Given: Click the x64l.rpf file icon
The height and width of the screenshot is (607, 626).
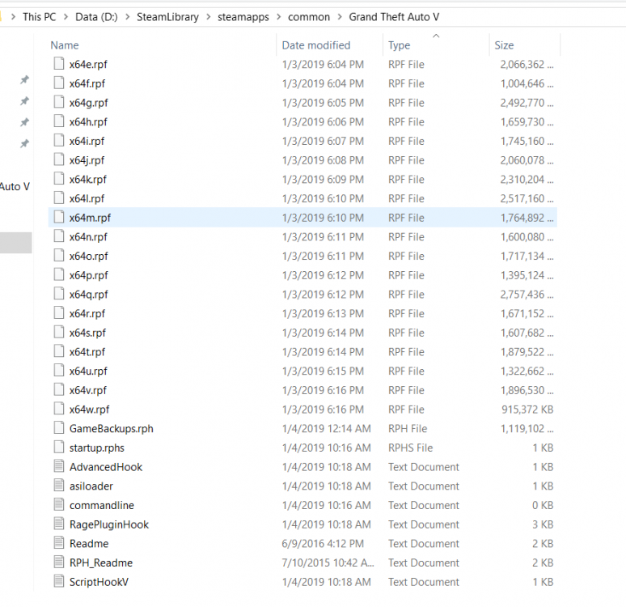Looking at the screenshot, I should pyautogui.click(x=59, y=198).
